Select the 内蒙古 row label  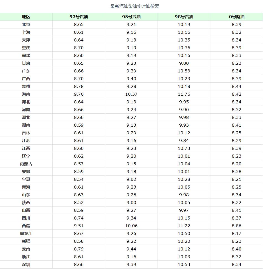point(26,164)
